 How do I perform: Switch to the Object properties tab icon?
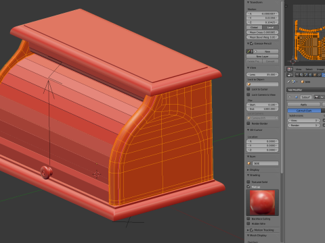[315, 75]
